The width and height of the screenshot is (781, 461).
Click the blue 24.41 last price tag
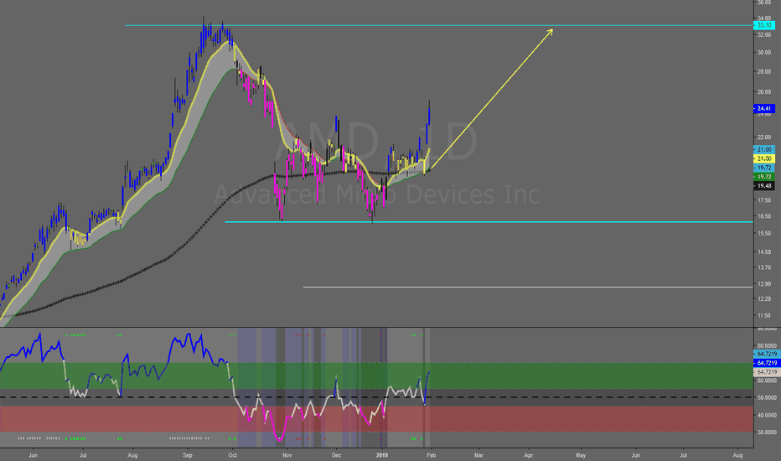764,108
